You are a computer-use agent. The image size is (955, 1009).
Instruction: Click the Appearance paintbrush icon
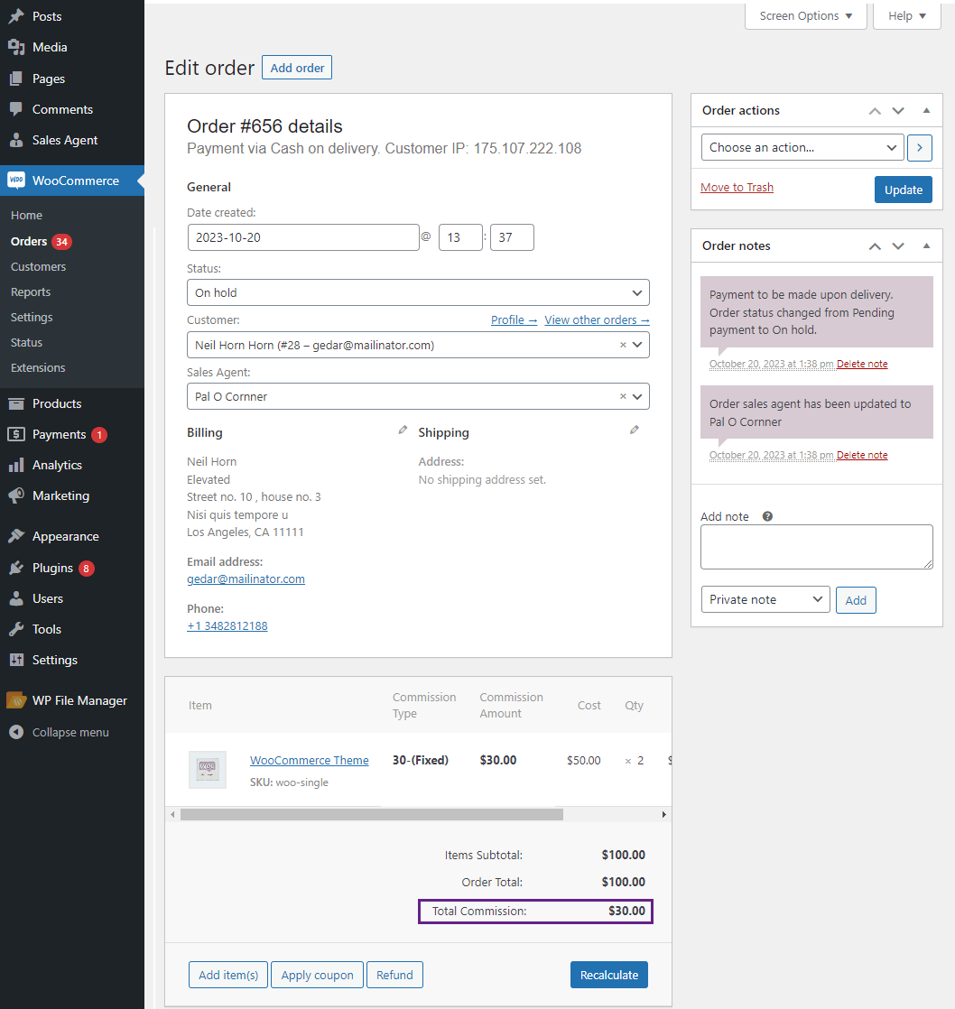pos(16,536)
